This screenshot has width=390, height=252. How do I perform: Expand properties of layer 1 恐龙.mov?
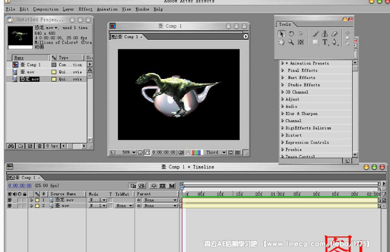point(32,200)
